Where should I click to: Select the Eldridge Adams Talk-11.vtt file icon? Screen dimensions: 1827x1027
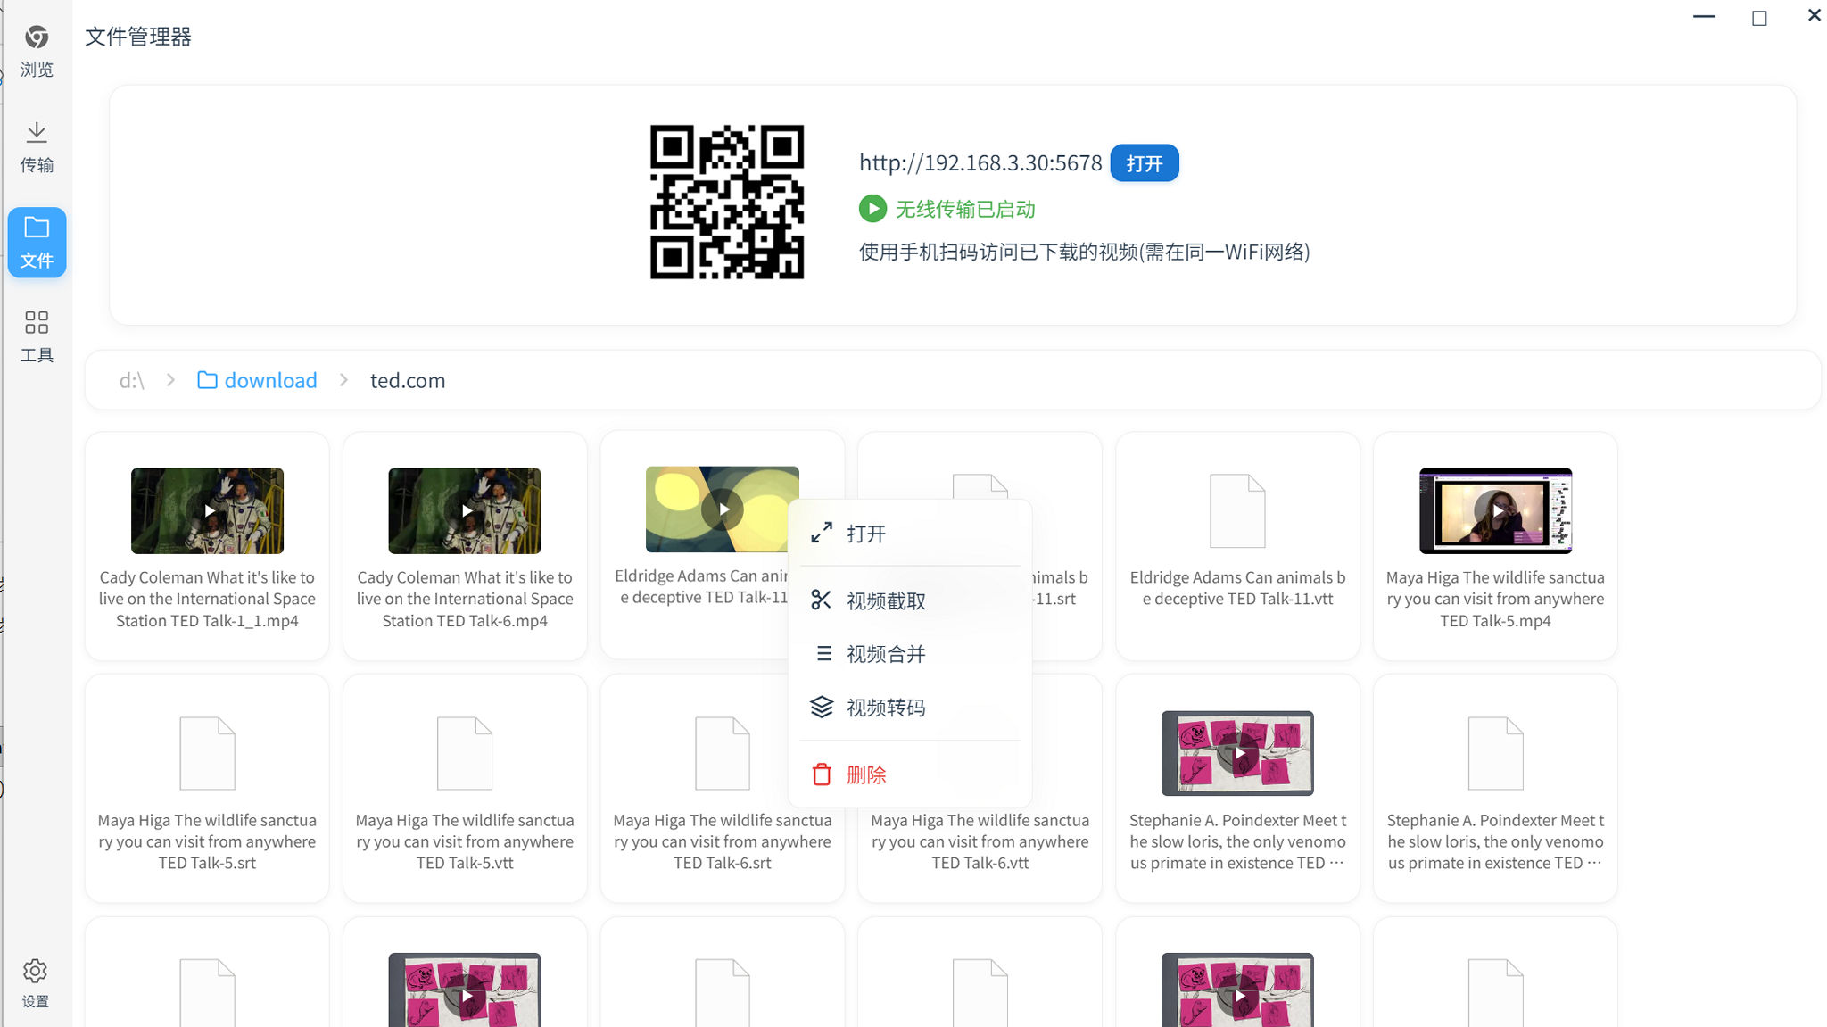click(x=1237, y=510)
